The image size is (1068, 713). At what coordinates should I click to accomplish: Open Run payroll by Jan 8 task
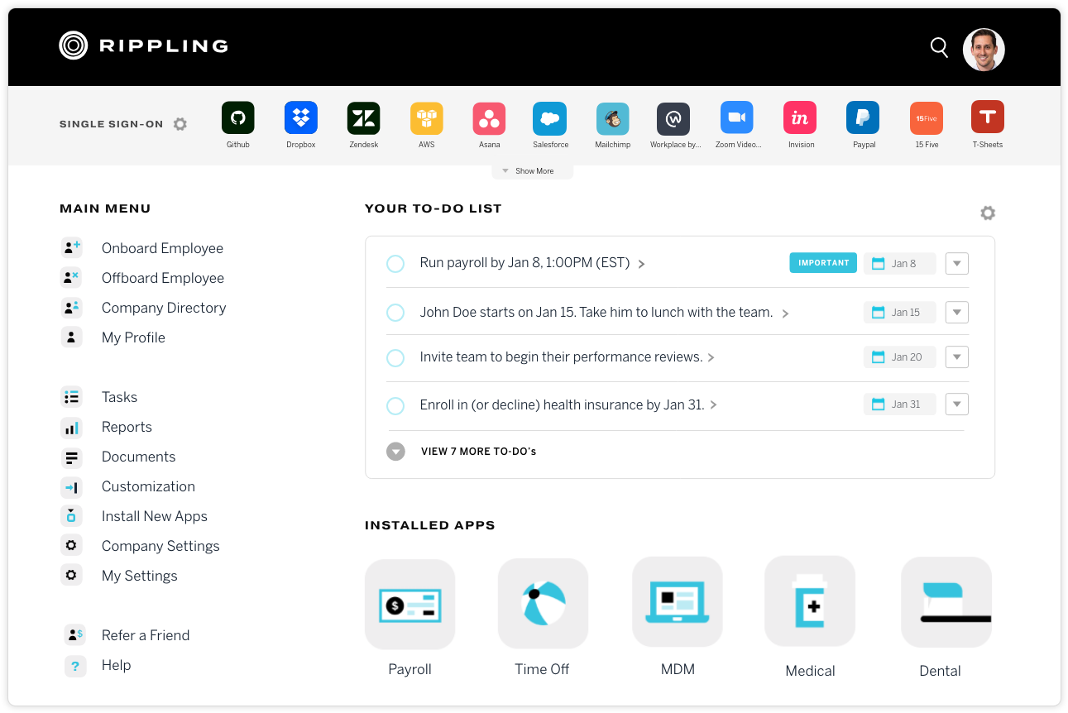[x=524, y=263]
